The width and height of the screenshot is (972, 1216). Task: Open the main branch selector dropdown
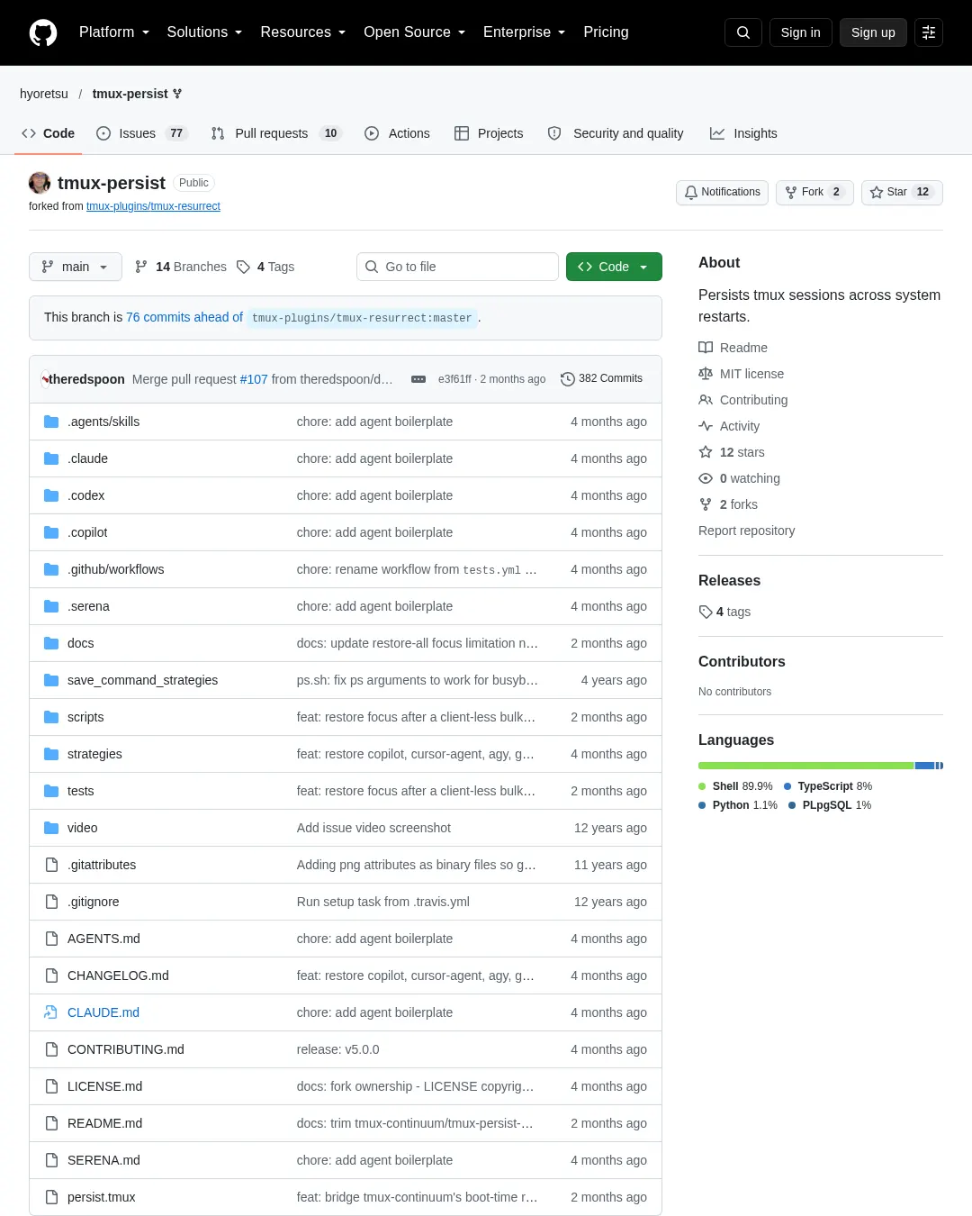[x=76, y=267]
